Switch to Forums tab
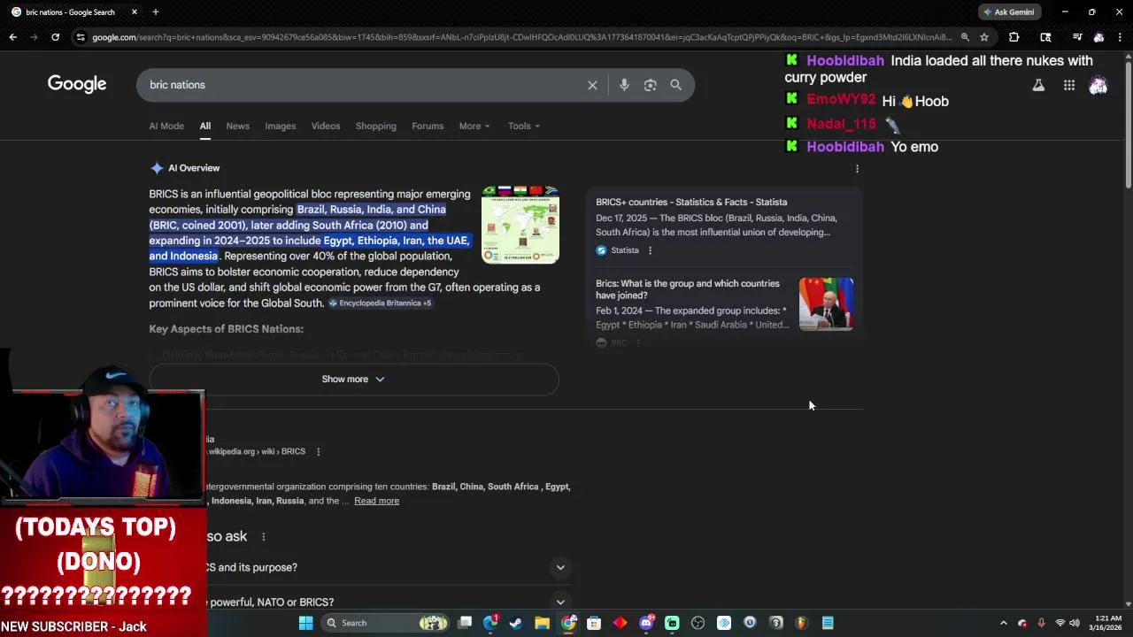Screen dimensions: 1133x637 point(428,126)
